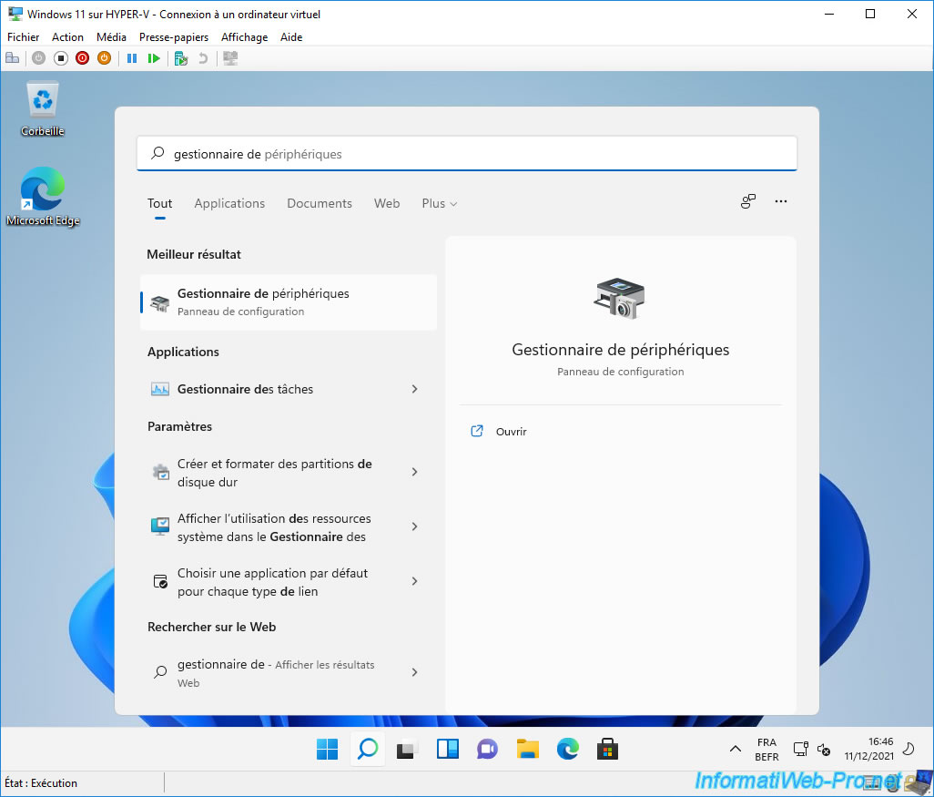
Task: Expand the Plus filter dropdown
Action: point(439,203)
